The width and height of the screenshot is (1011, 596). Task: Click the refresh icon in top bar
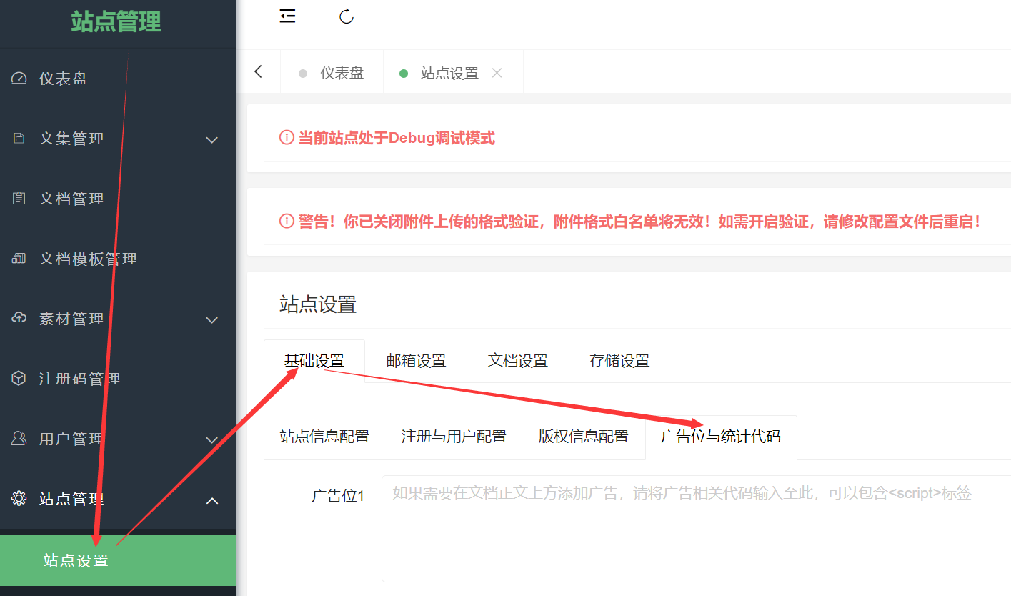click(x=347, y=16)
